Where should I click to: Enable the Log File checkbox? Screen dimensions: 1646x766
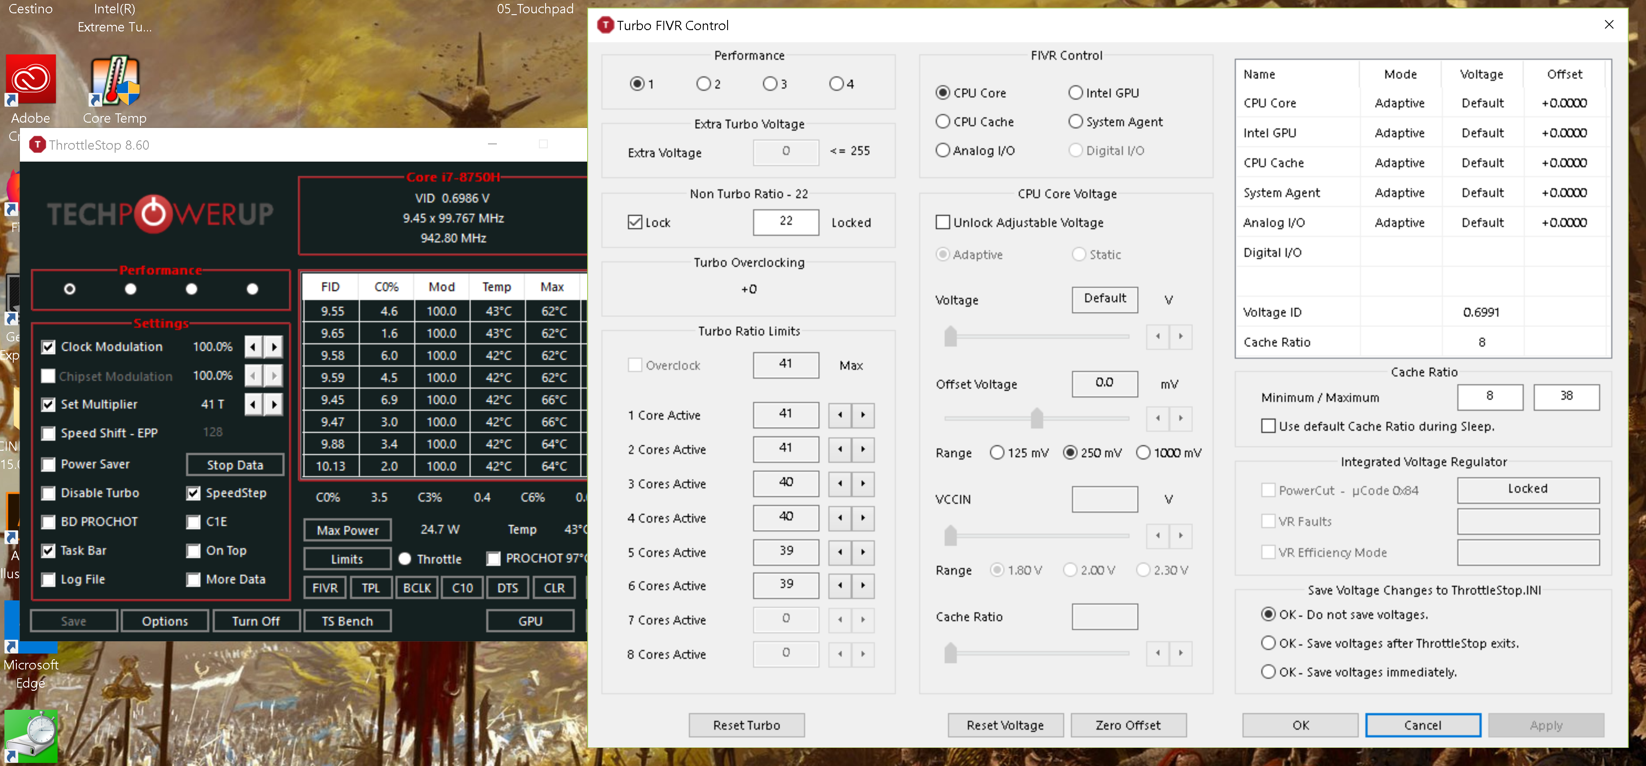click(48, 580)
